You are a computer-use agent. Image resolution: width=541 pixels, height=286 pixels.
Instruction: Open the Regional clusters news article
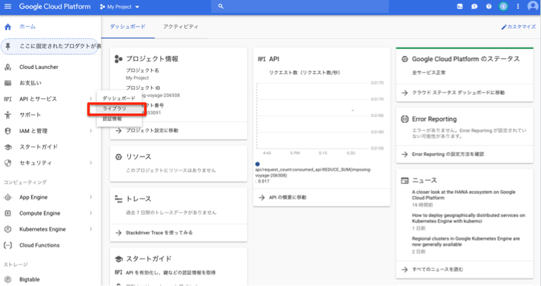(x=465, y=241)
